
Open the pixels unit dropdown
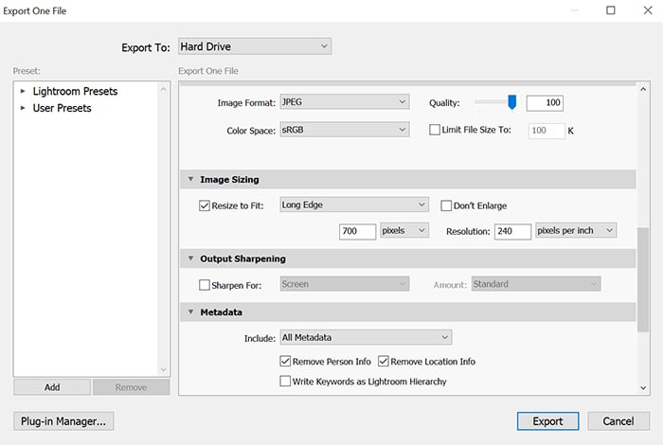click(404, 230)
